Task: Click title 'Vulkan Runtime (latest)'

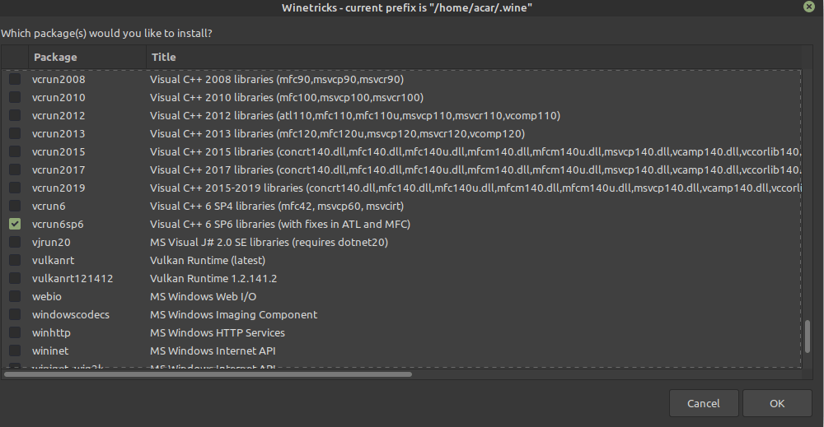Action: tap(208, 260)
